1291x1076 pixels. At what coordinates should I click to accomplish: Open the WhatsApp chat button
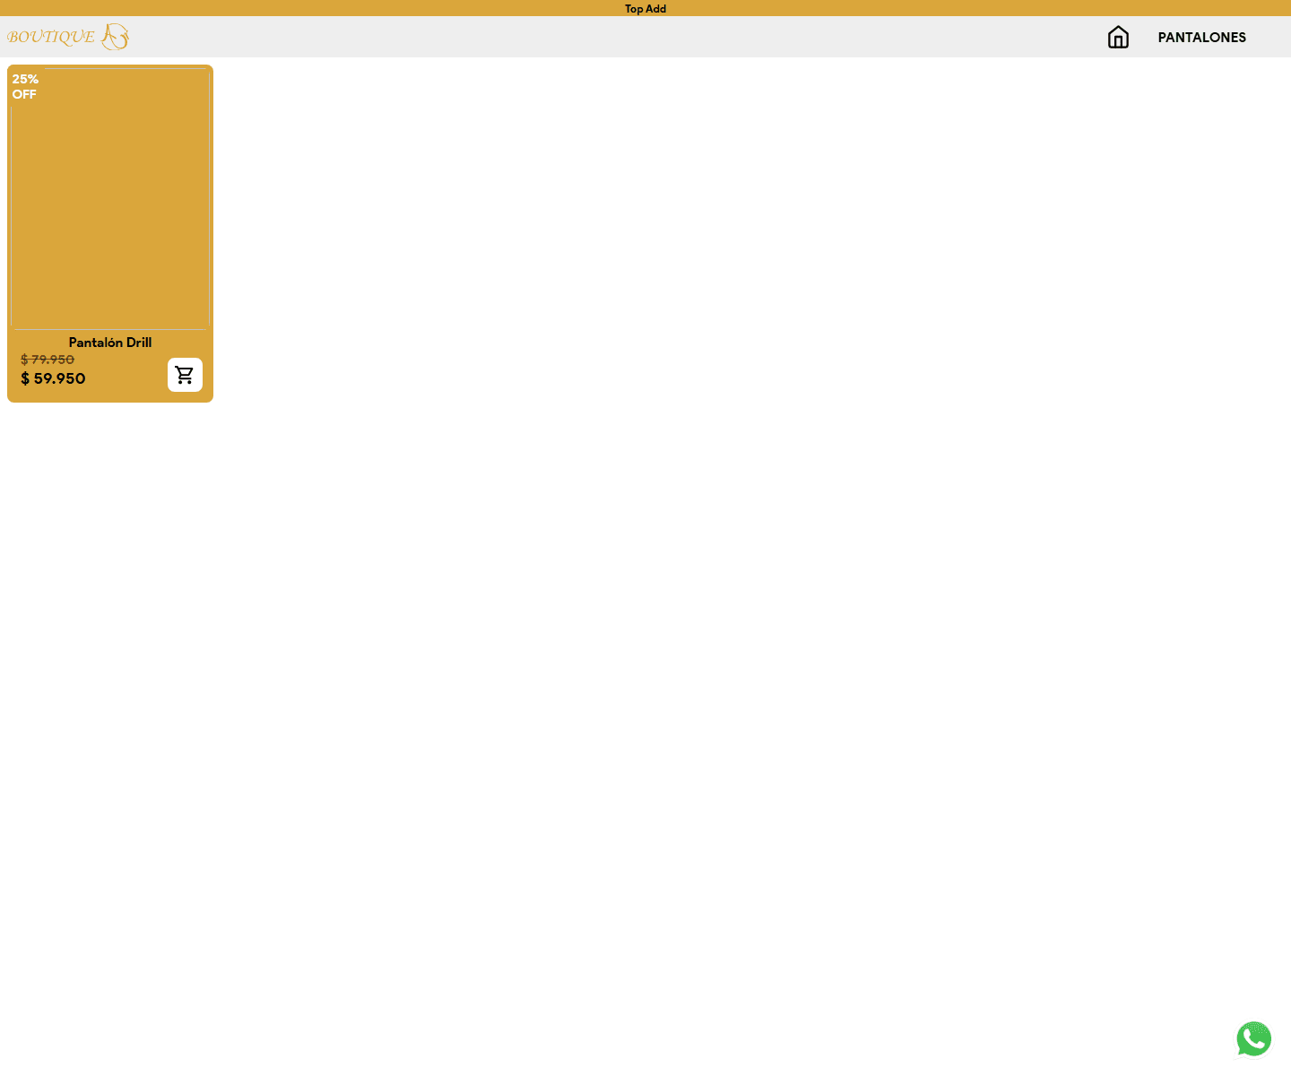coord(1253,1039)
